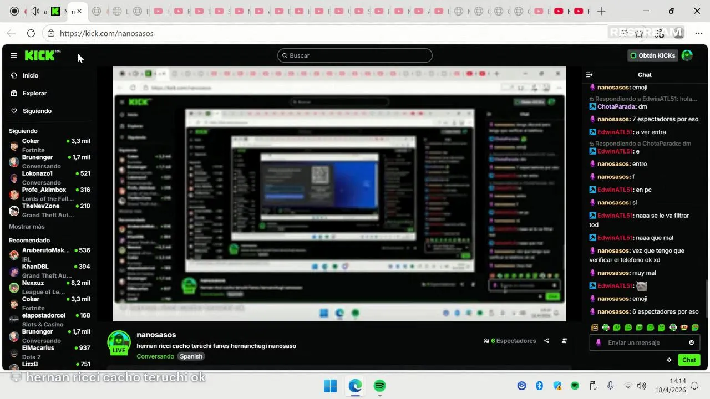Viewport: 710px width, 399px height.
Task: Open the Conversando category link
Action: pyautogui.click(x=155, y=356)
